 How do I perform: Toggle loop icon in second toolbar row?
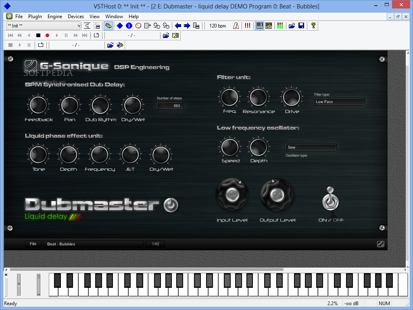coord(96,36)
